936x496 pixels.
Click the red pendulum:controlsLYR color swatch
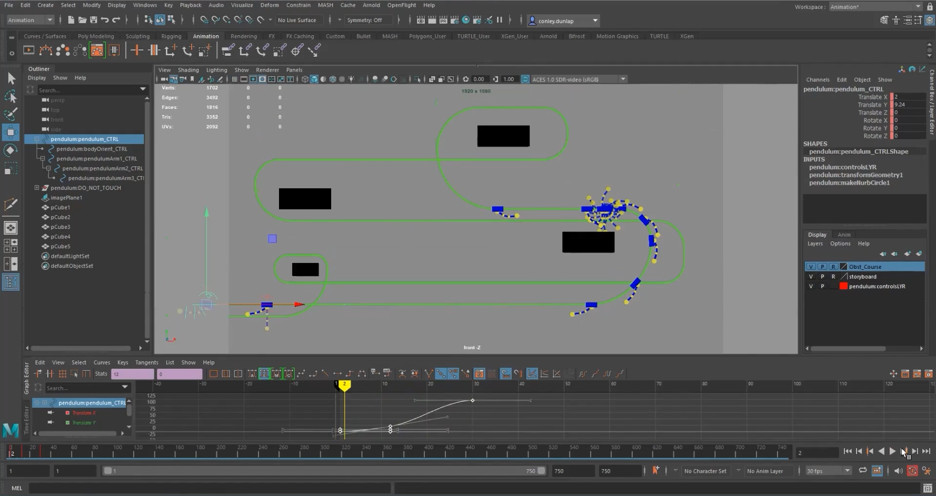pos(843,287)
